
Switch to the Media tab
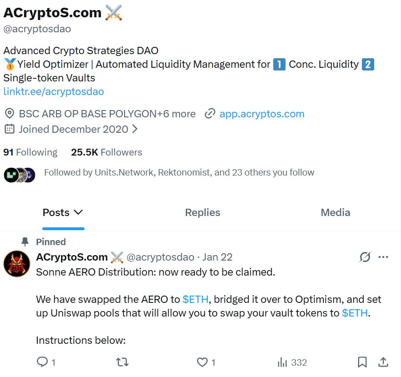coord(336,212)
